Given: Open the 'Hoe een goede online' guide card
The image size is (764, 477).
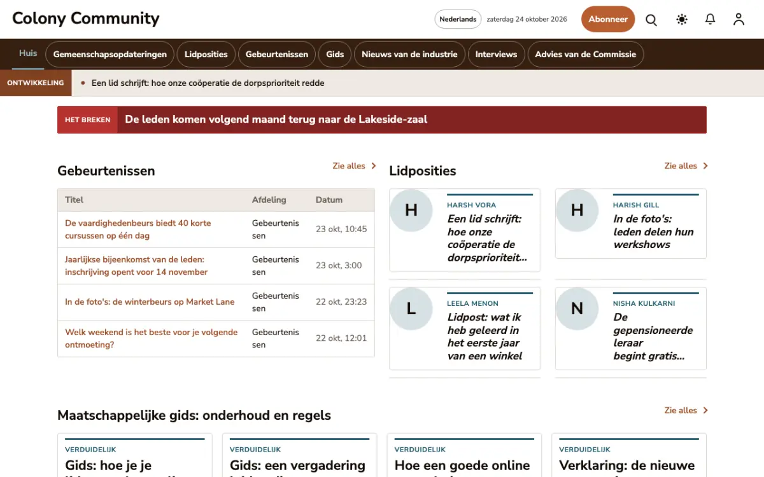Looking at the screenshot, I should pyautogui.click(x=464, y=455).
